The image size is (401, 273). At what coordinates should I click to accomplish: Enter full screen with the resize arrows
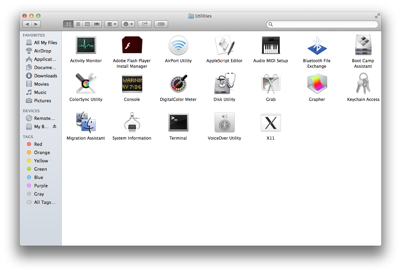(377, 16)
